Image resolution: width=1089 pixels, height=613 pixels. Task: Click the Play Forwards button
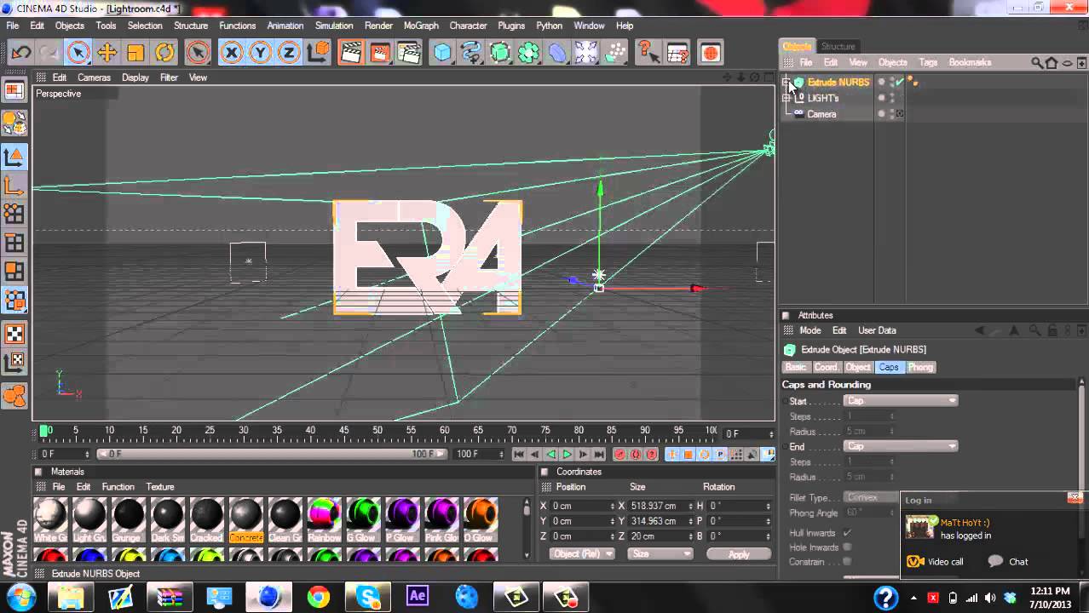[567, 455]
